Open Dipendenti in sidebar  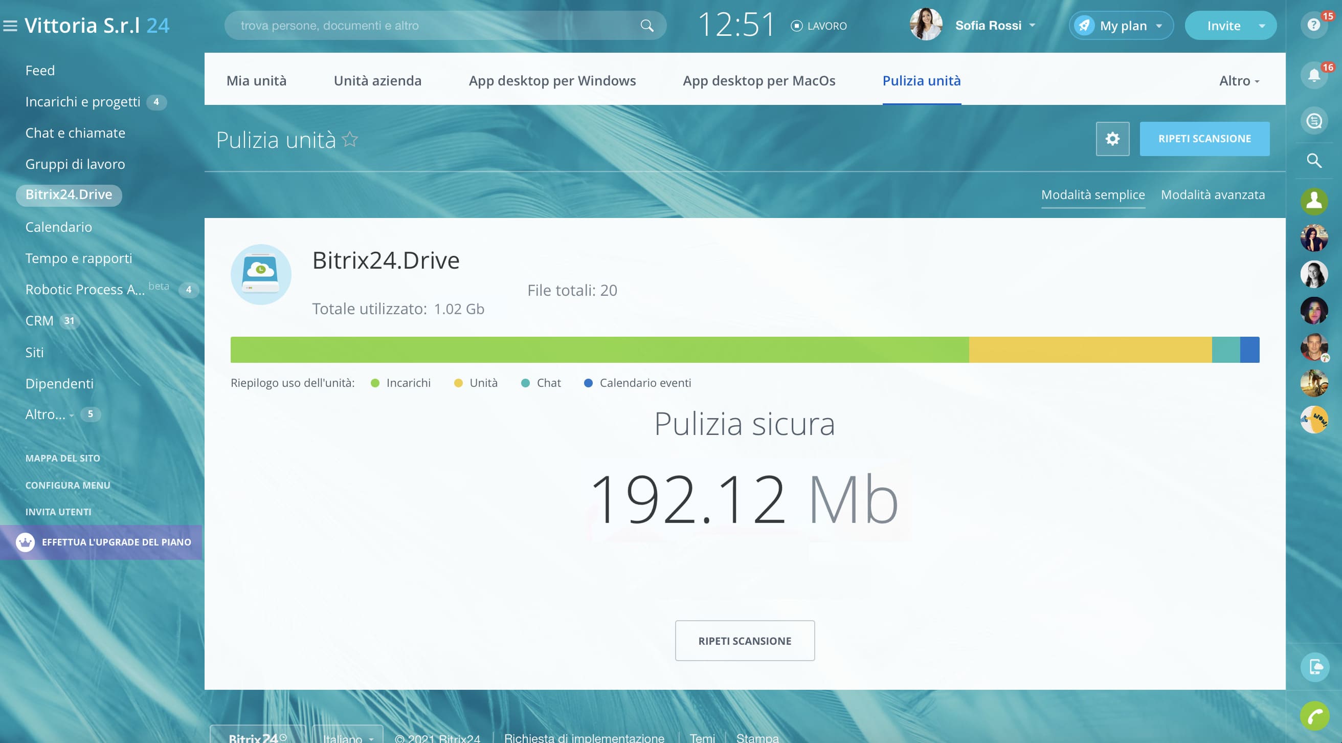pos(59,384)
